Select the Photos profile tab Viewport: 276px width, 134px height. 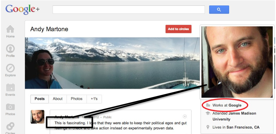[76, 99]
